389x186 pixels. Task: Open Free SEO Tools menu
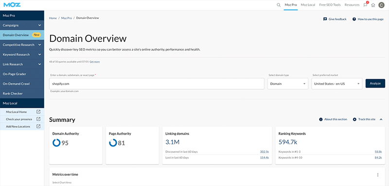click(x=330, y=5)
